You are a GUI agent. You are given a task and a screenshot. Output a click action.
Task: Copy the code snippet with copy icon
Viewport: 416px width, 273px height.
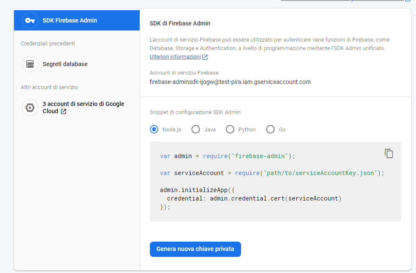(389, 153)
